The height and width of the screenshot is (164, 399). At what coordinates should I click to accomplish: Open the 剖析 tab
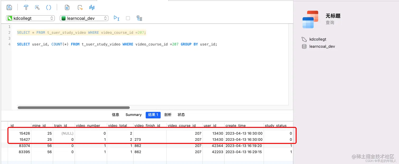pos(168,115)
